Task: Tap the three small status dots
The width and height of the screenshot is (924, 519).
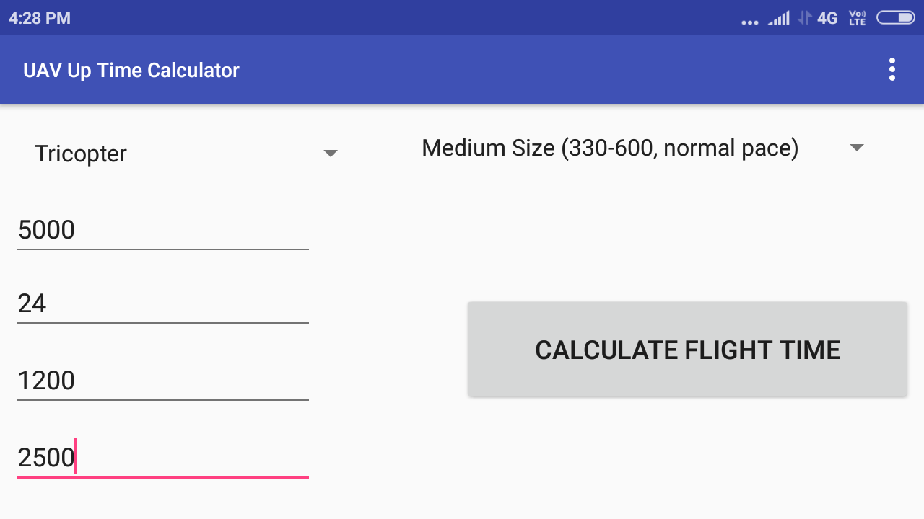Action: tap(750, 22)
